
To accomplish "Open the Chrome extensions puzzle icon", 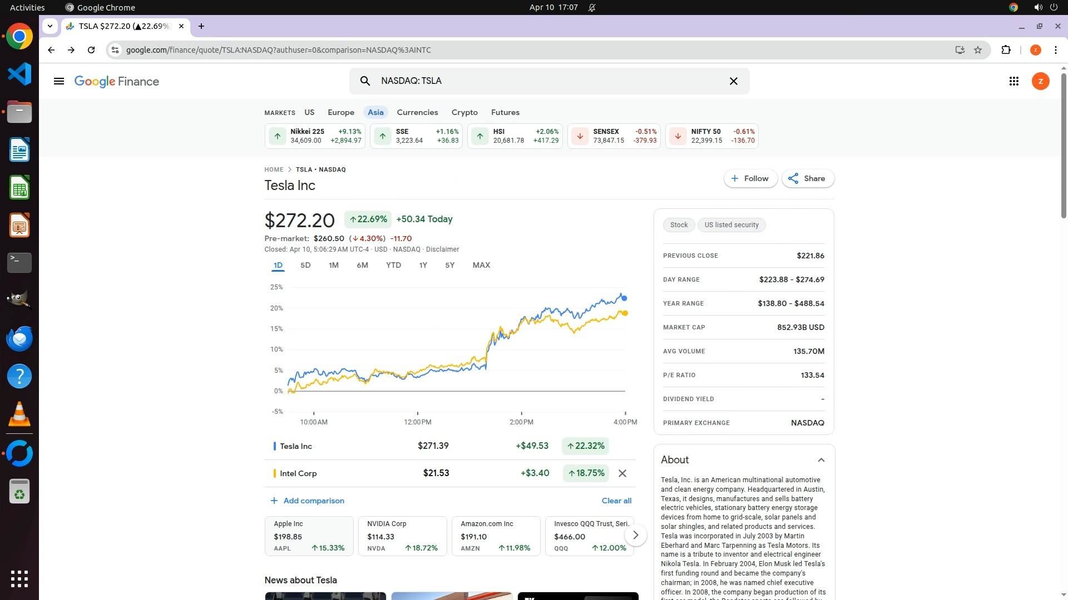I will [x=1006, y=50].
